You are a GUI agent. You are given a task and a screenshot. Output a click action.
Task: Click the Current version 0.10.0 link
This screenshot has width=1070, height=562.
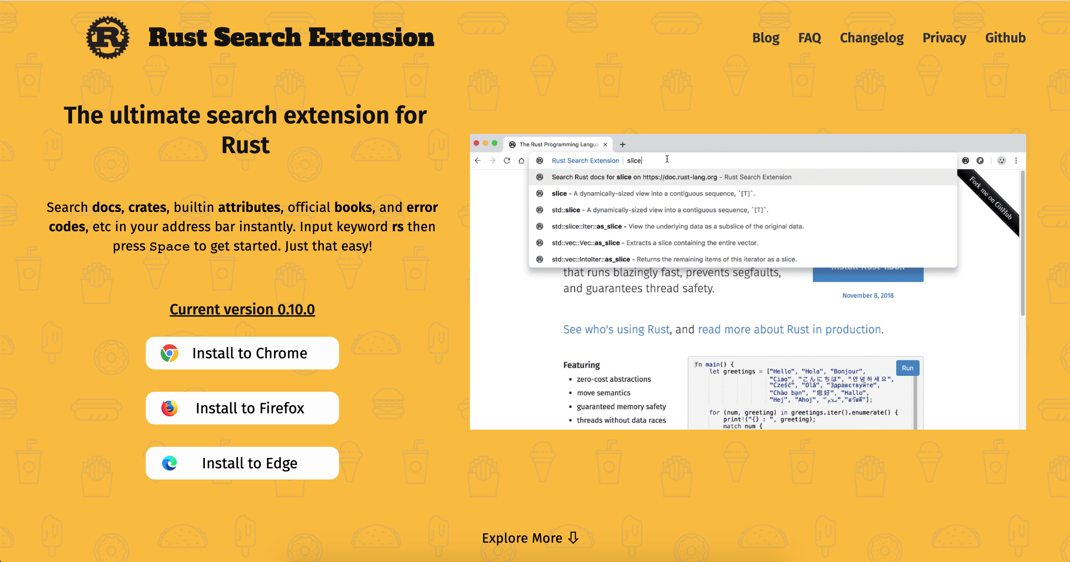(242, 310)
